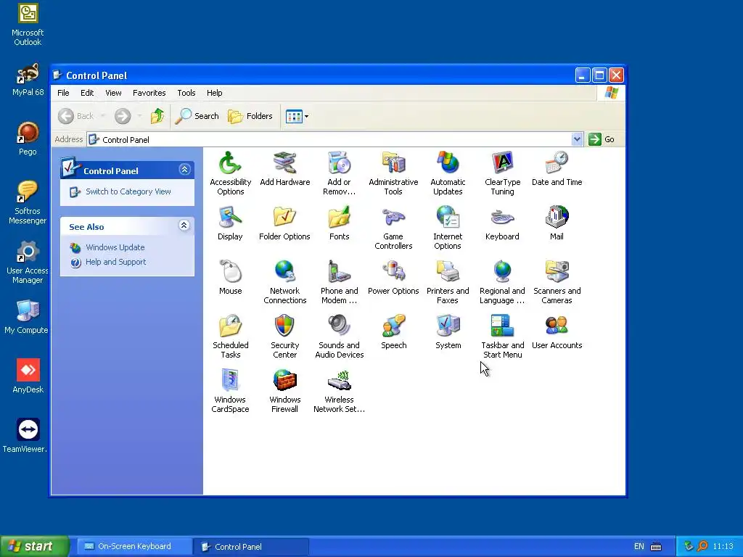This screenshot has width=743, height=557.
Task: Open the Views dropdown in toolbar
Action: coord(297,116)
